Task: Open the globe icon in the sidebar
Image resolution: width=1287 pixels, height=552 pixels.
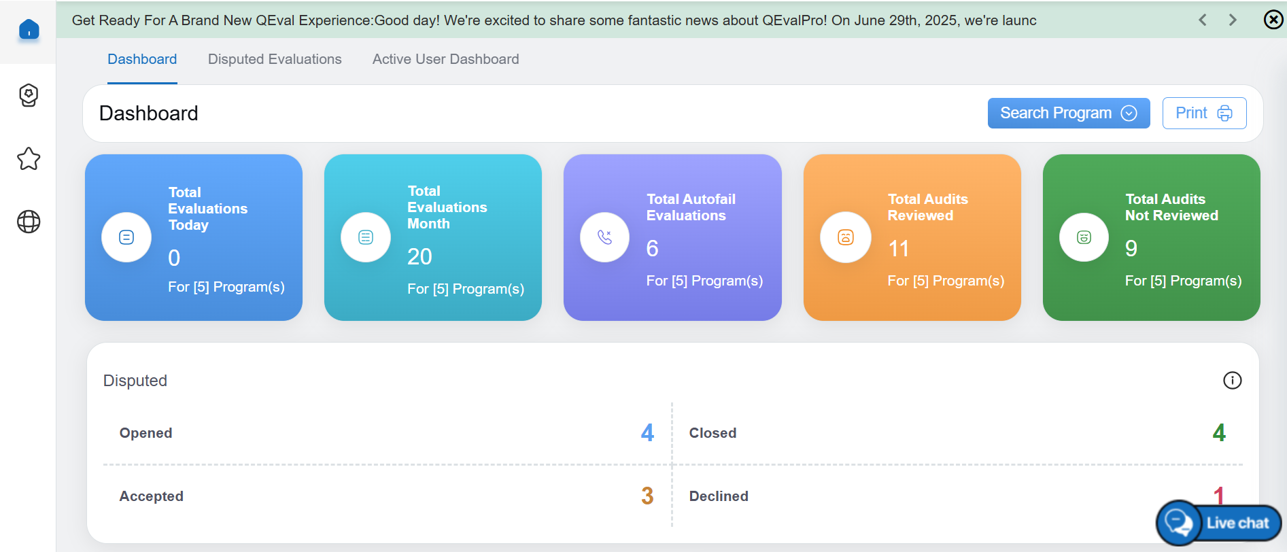Action: [x=29, y=222]
